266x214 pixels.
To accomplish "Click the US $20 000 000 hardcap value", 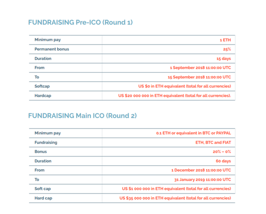I will click(x=175, y=96).
